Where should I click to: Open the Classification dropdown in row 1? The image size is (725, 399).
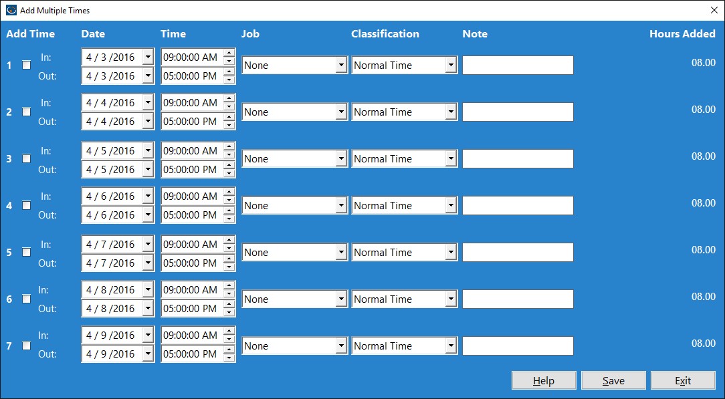[x=451, y=65]
